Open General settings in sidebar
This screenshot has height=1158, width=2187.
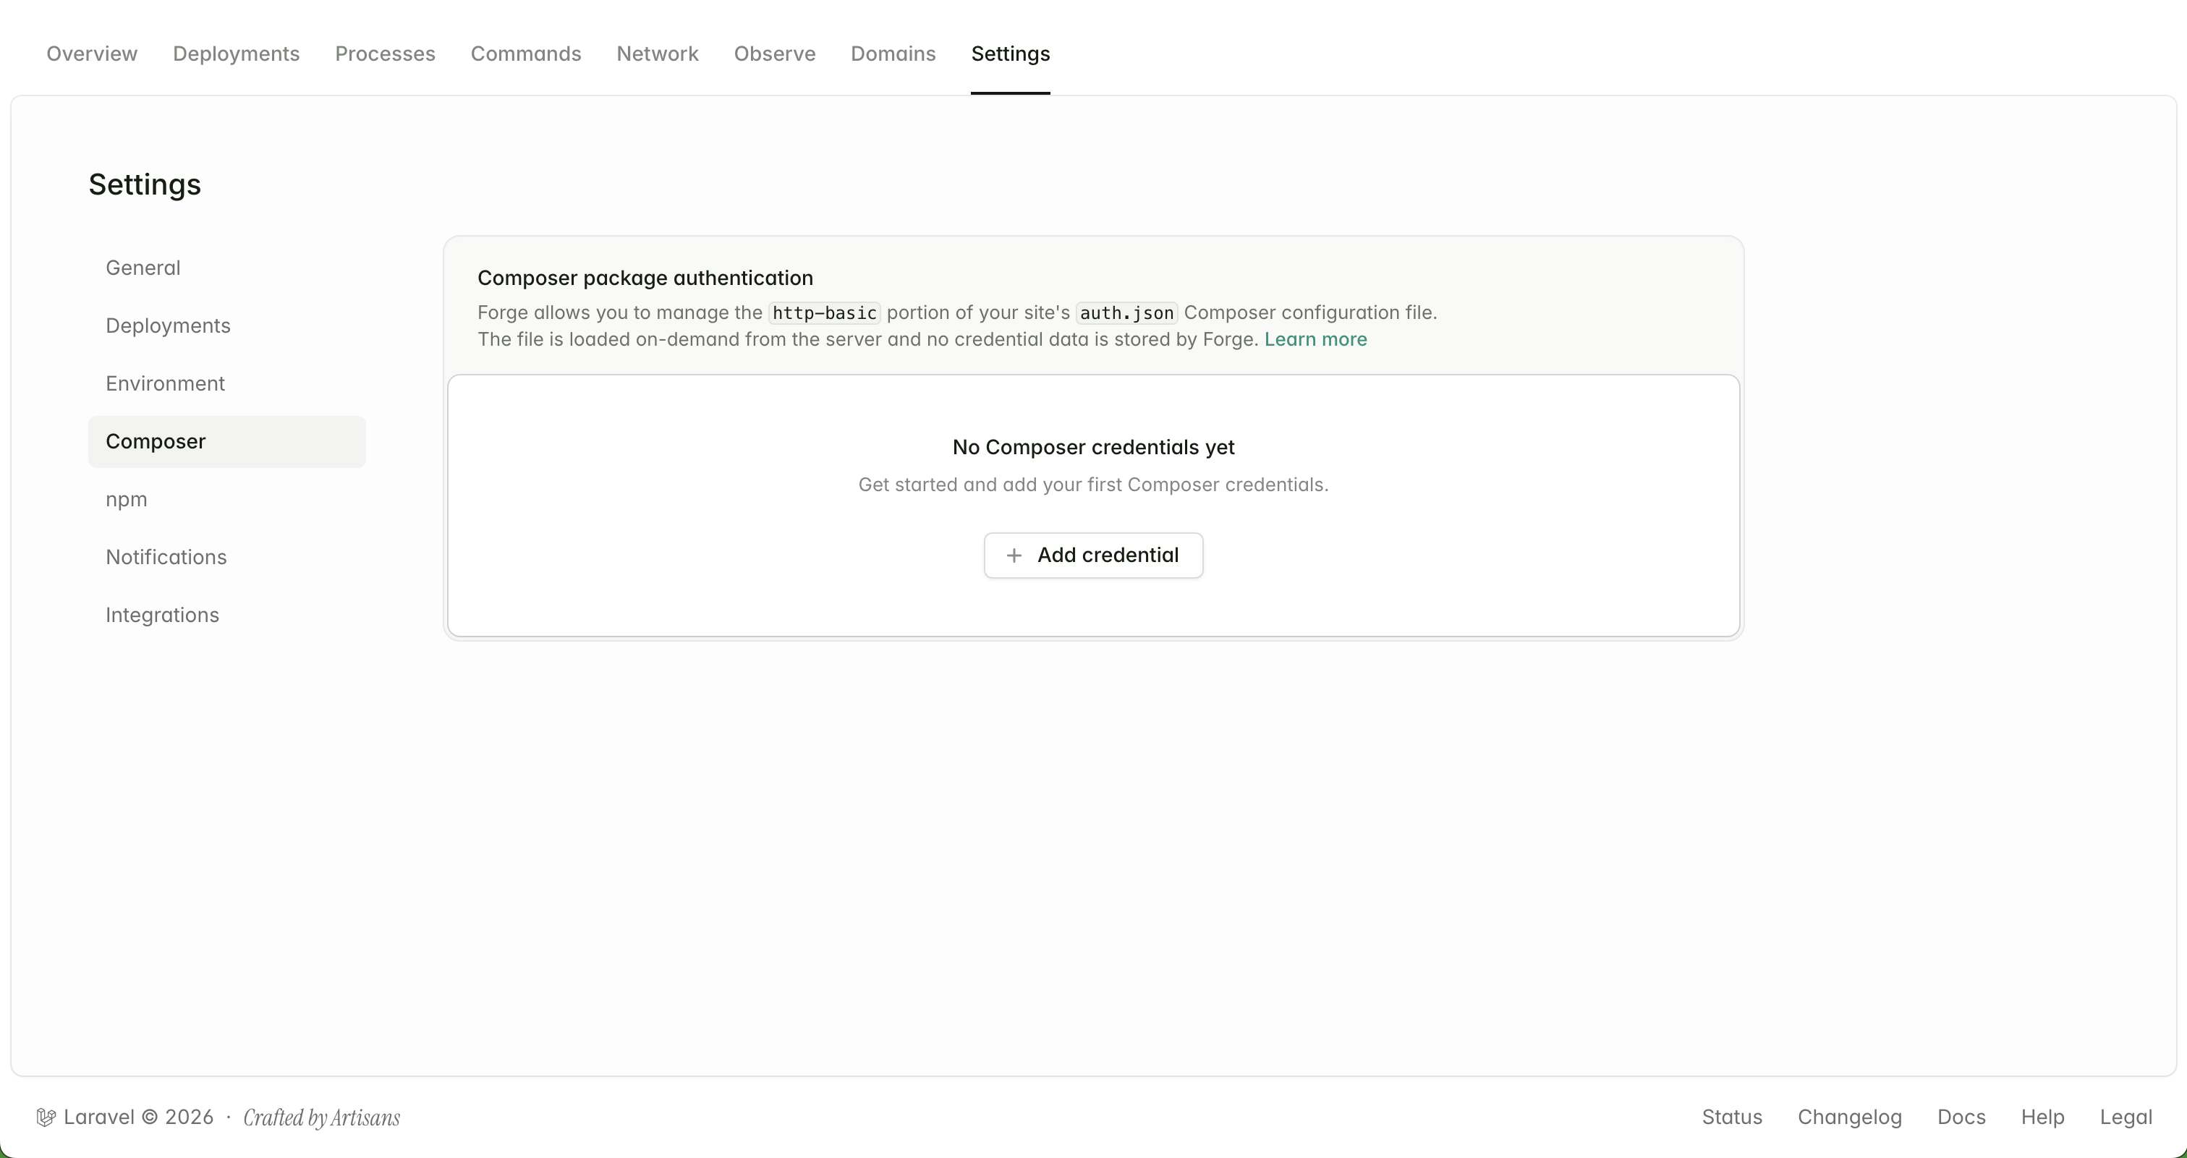click(x=226, y=268)
